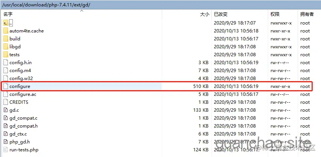Click the 124 KB size of run-tests.php
The height and width of the screenshot is (157, 321).
coord(201,149)
